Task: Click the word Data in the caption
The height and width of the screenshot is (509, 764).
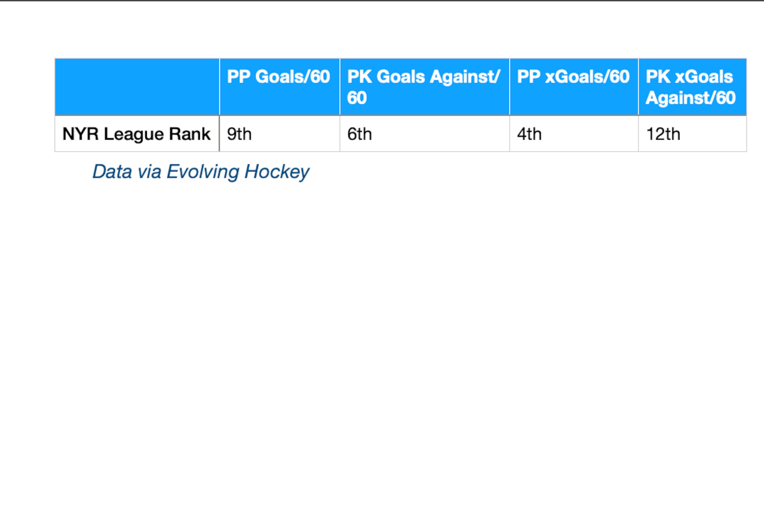Action: pyautogui.click(x=112, y=171)
